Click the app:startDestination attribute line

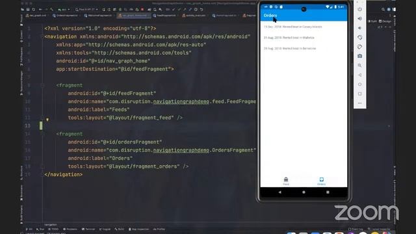click(115, 69)
